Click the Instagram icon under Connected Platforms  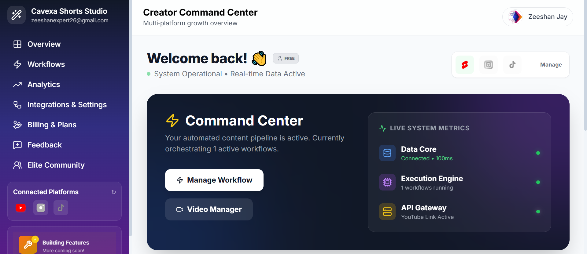41,208
